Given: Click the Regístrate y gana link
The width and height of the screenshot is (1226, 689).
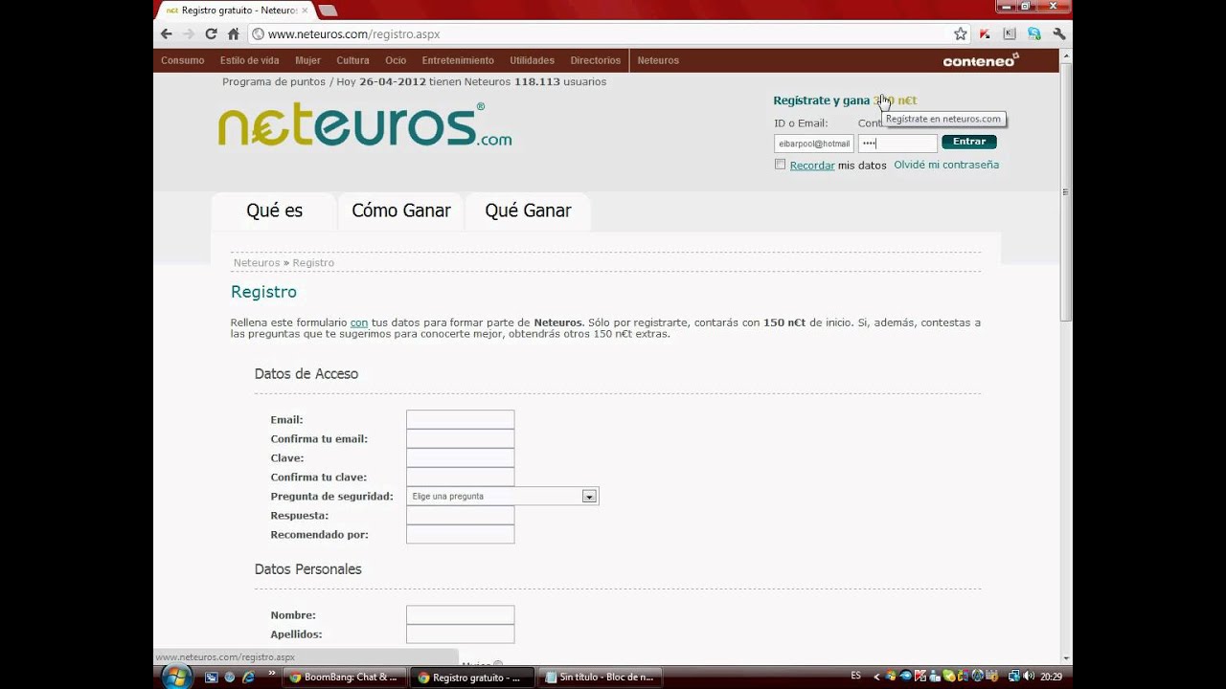Looking at the screenshot, I should pos(845,100).
